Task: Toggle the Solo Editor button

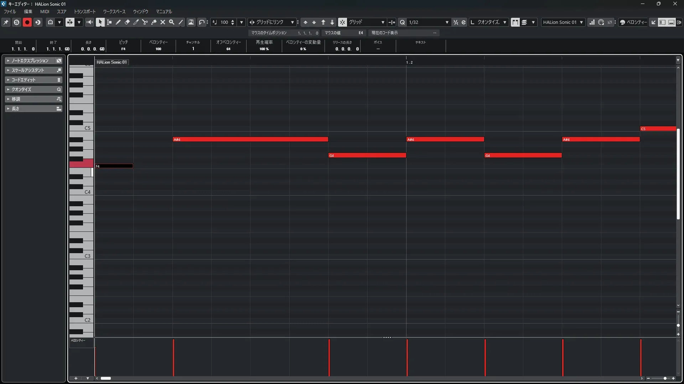Action: (16, 22)
